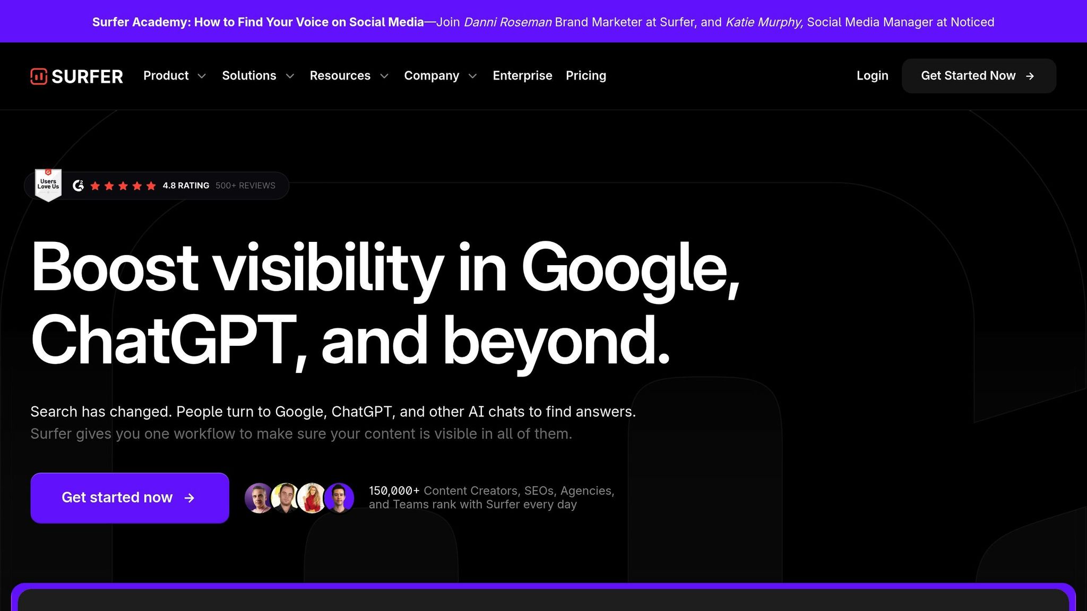Click the second user avatar
Image resolution: width=1087 pixels, height=611 pixels.
tap(286, 498)
